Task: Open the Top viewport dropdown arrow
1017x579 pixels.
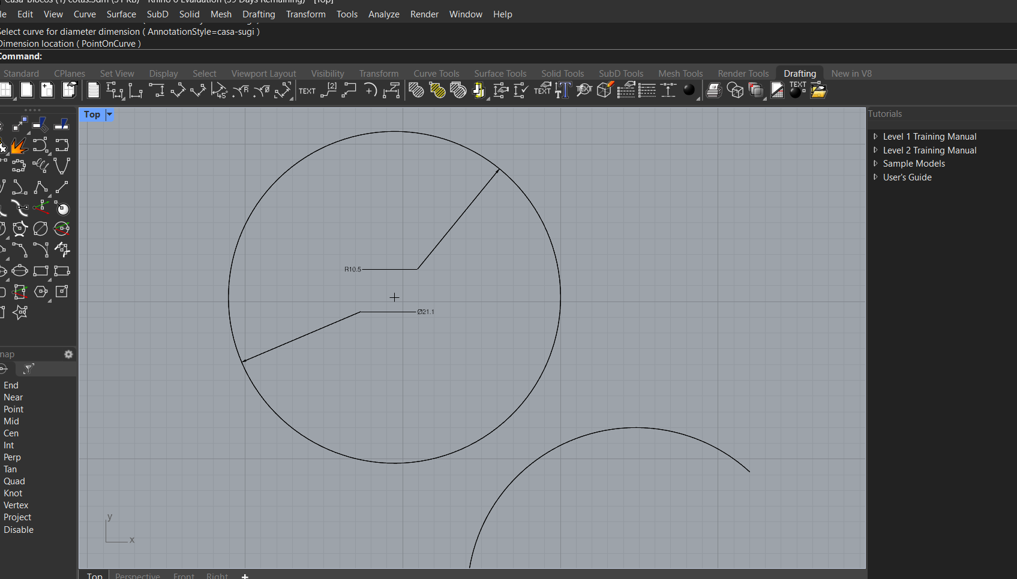Action: click(109, 114)
